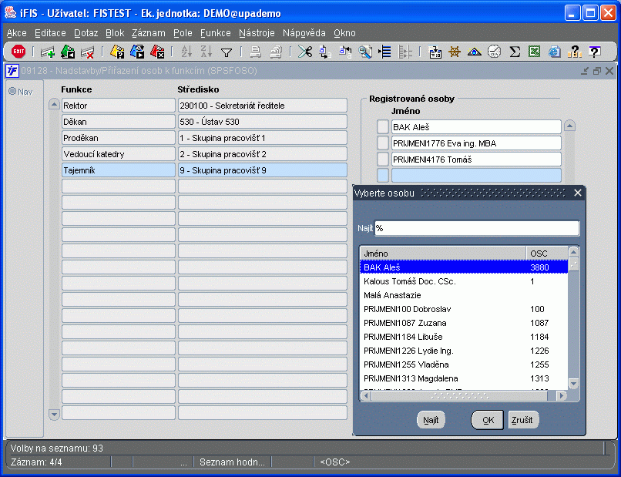Image resolution: width=621 pixels, height=477 pixels.
Task: Open the Funkce menu
Action: tap(216, 33)
